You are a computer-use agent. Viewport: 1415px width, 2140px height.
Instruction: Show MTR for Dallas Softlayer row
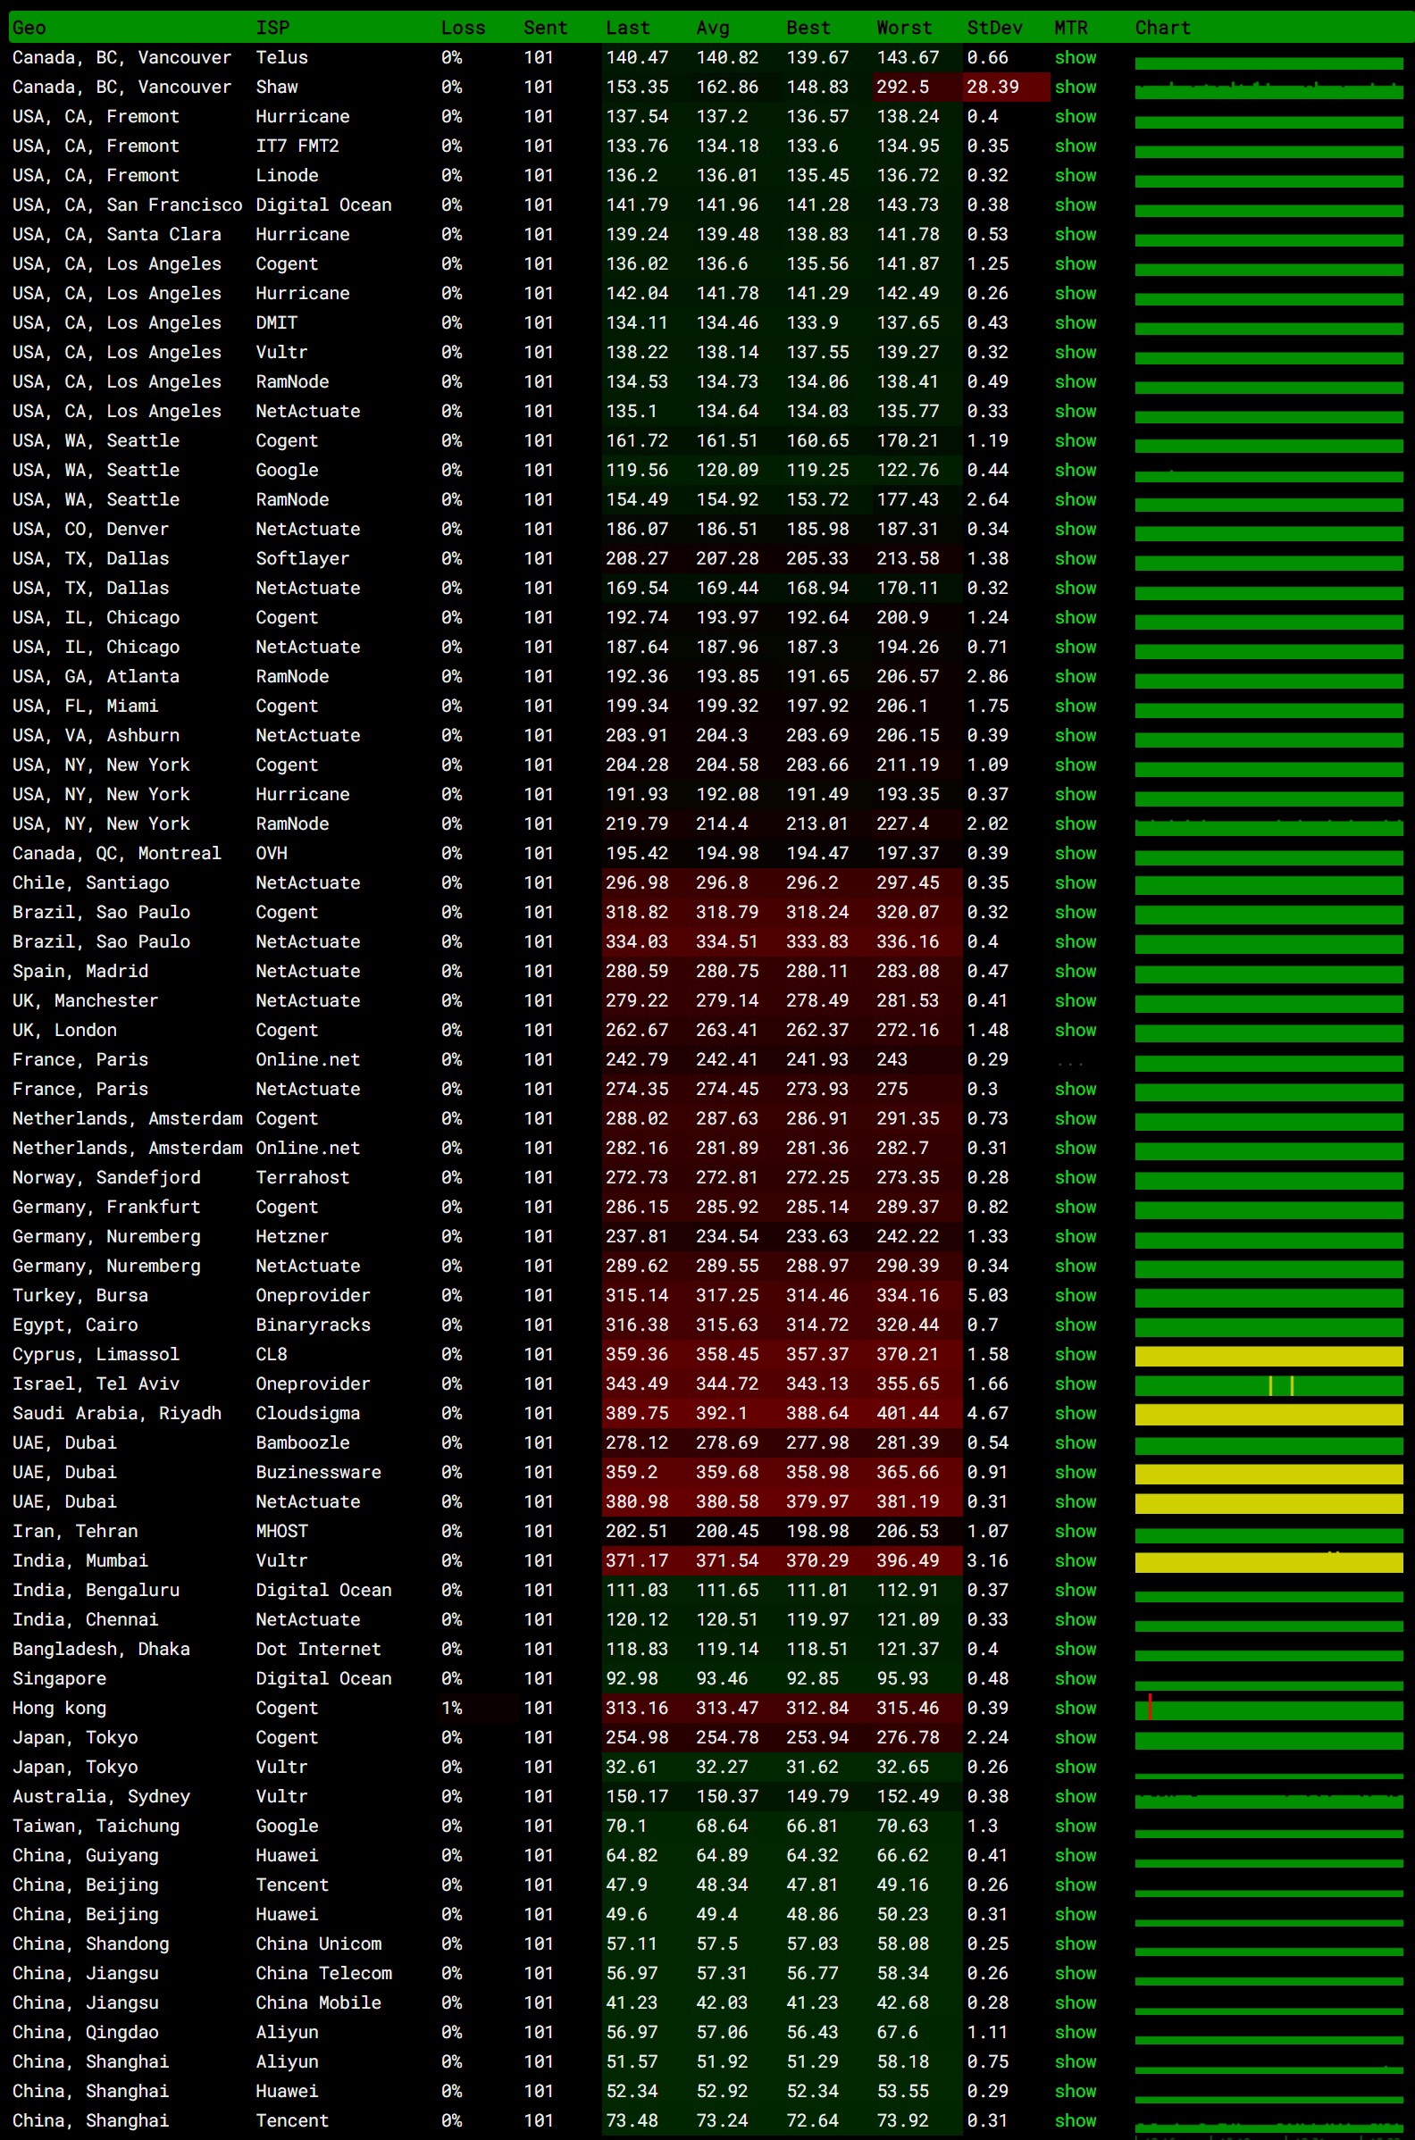coord(1075,558)
